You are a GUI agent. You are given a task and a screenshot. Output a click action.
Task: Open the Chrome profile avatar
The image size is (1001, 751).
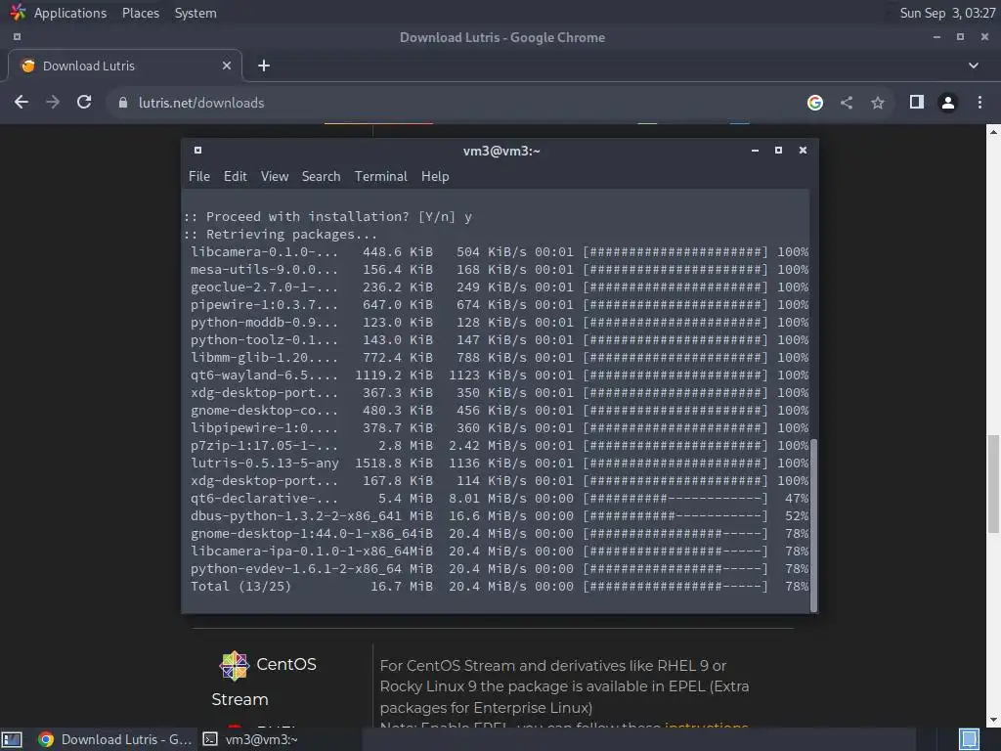click(x=948, y=102)
